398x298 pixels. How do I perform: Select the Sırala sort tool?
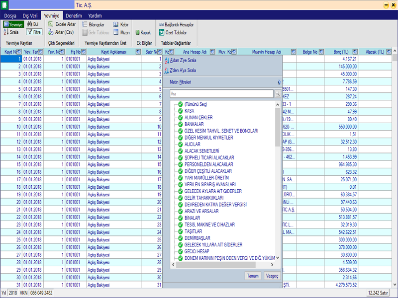pos(11,32)
